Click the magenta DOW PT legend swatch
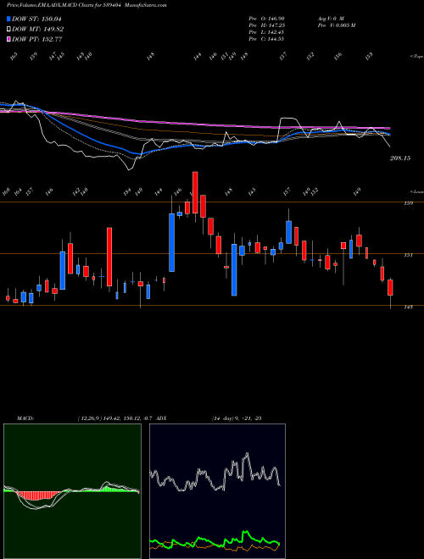The height and width of the screenshot is (559, 424). [x=8, y=39]
